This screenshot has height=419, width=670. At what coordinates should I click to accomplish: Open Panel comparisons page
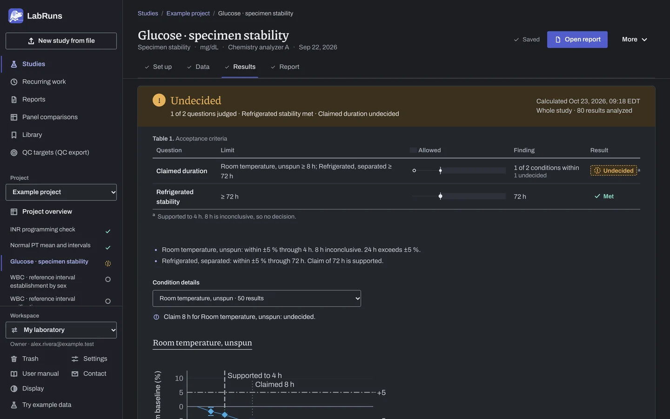tap(50, 117)
